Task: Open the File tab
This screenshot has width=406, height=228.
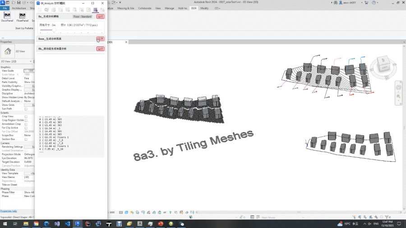Action: click(5, 8)
